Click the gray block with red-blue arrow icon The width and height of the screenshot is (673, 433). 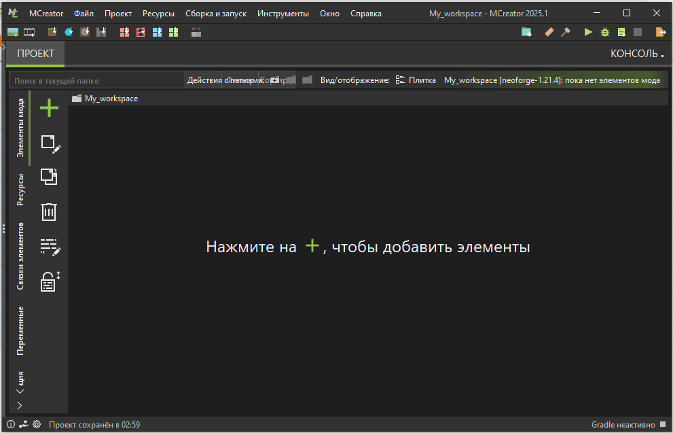[x=196, y=32]
